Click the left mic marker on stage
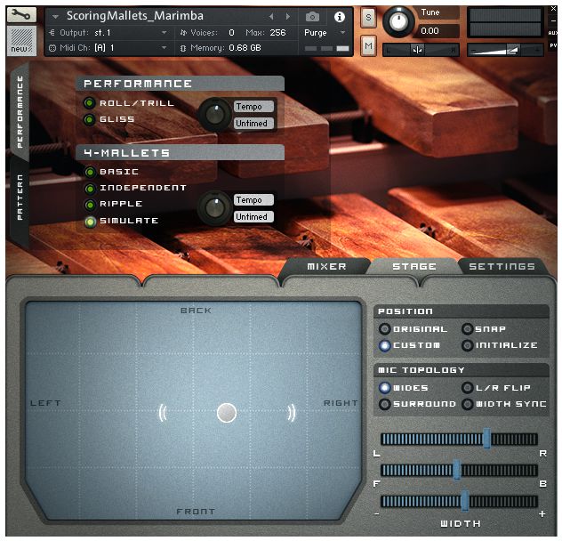562x541 pixels. [163, 413]
